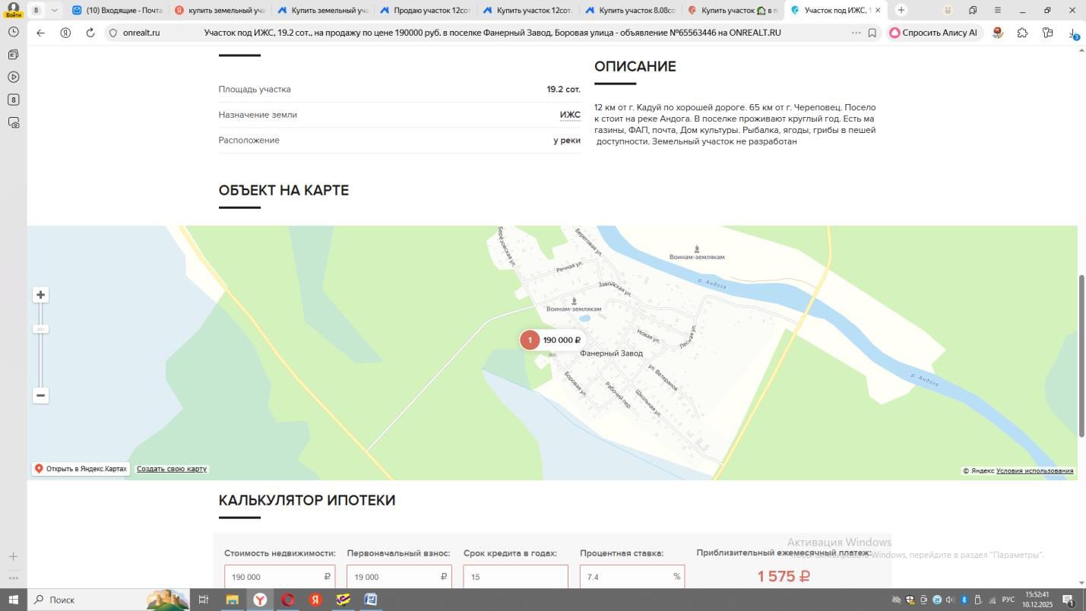Click the red map marker numbered 1
Viewport: 1086px width, 611px height.
pos(530,340)
